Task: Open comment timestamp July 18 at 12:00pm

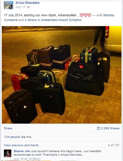Action: coord(27,159)
